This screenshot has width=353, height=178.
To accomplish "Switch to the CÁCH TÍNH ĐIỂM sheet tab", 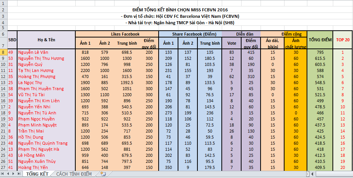I will click(74, 174).
